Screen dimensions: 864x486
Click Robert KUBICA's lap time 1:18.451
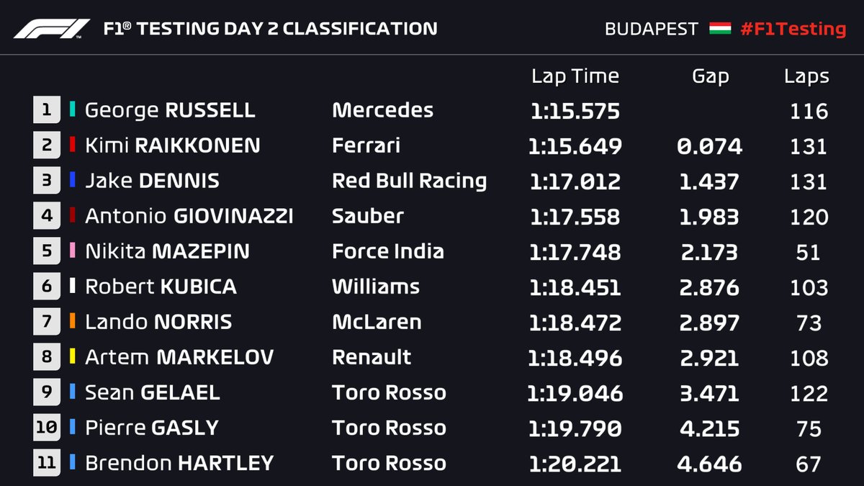(x=575, y=287)
